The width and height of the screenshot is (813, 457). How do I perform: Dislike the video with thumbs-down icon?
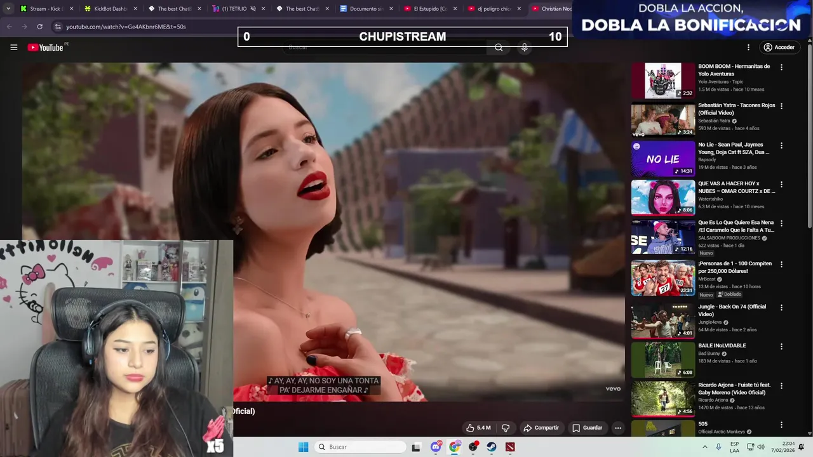click(x=506, y=428)
